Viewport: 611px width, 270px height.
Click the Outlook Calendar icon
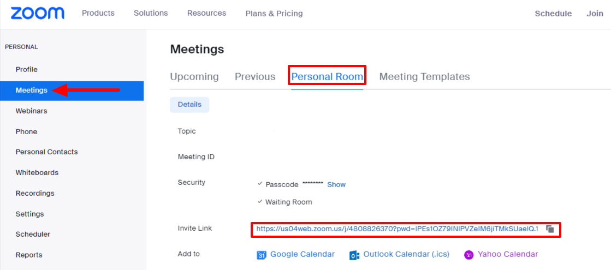point(354,255)
